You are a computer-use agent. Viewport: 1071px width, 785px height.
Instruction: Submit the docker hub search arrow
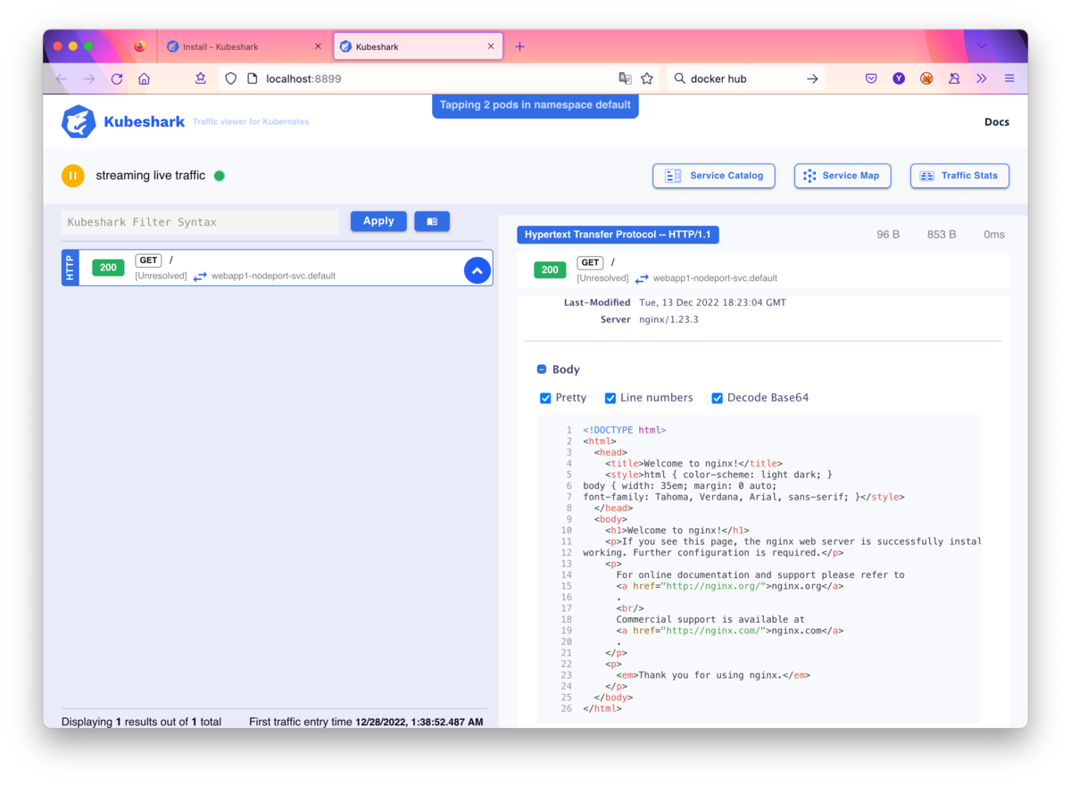[x=812, y=78]
